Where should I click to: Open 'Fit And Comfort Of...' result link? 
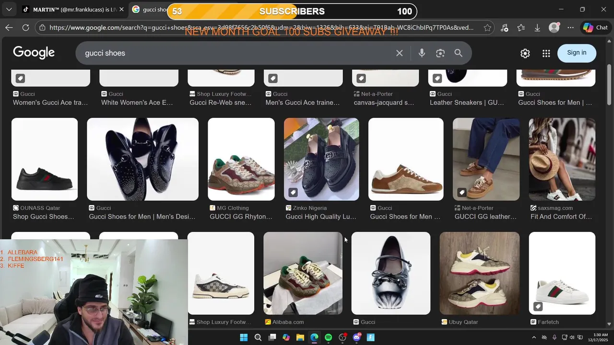561,217
